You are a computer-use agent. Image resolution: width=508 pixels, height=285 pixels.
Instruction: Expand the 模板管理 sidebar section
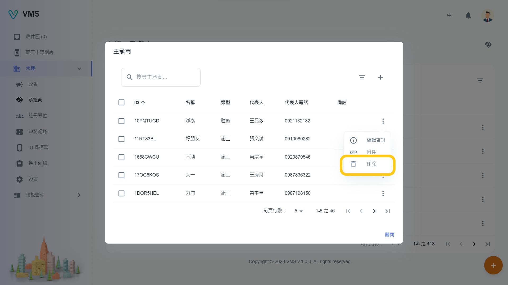pyautogui.click(x=79, y=195)
